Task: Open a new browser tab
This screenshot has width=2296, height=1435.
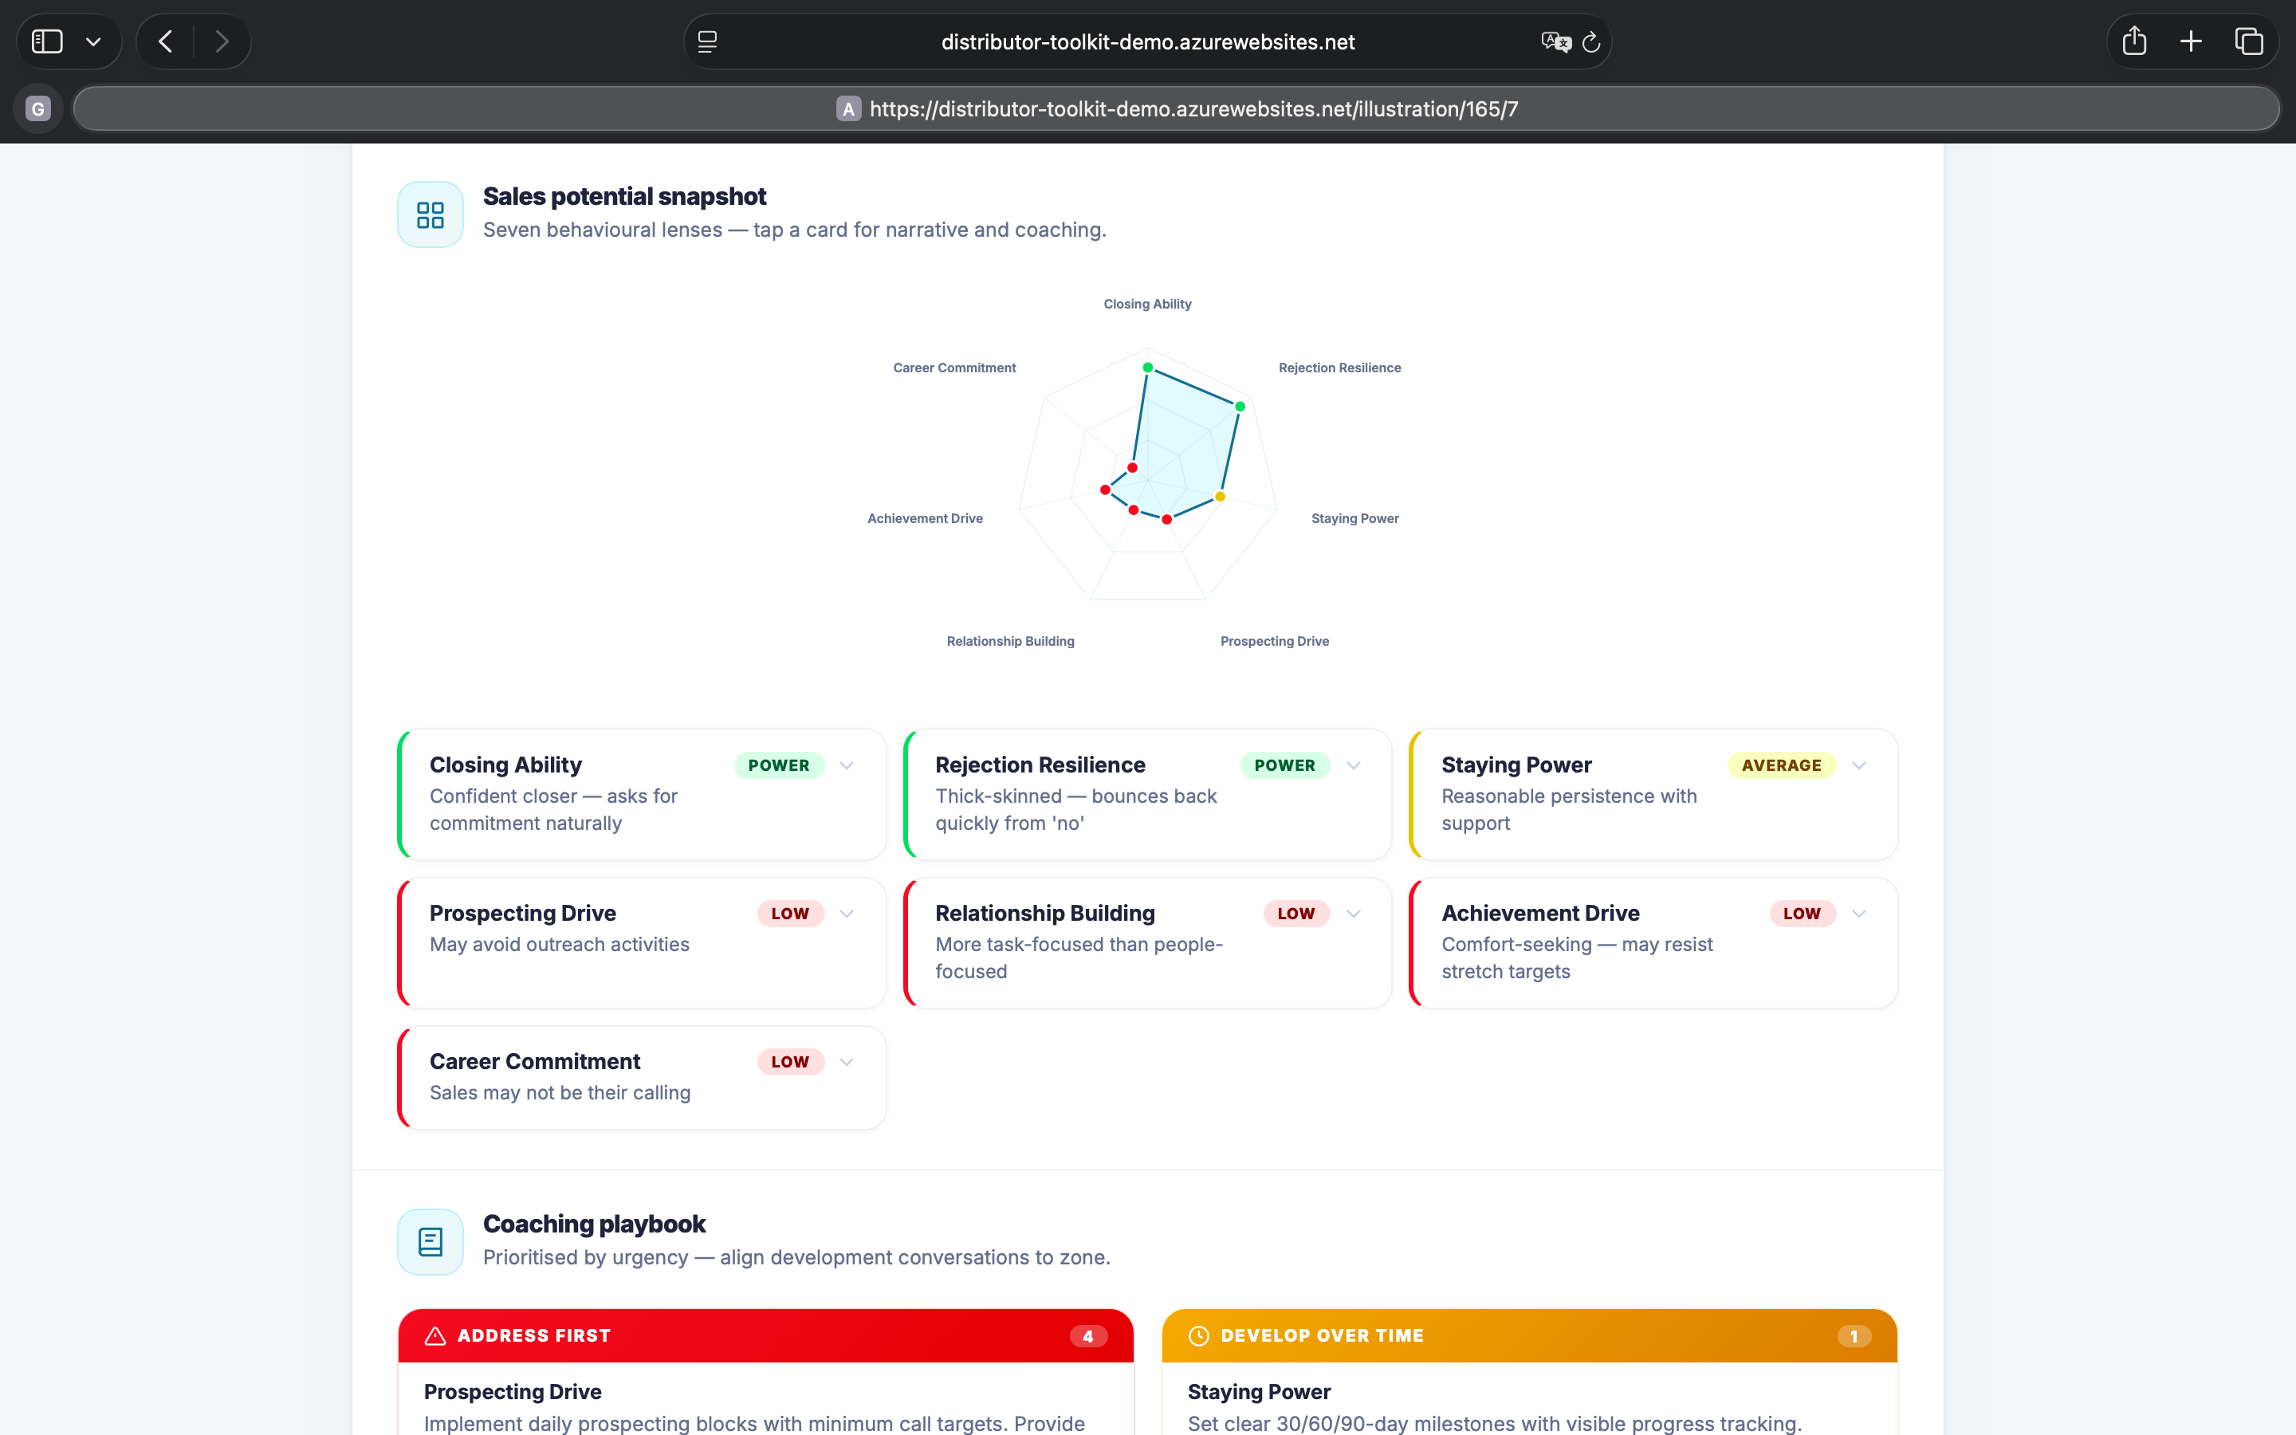Action: [x=2190, y=41]
